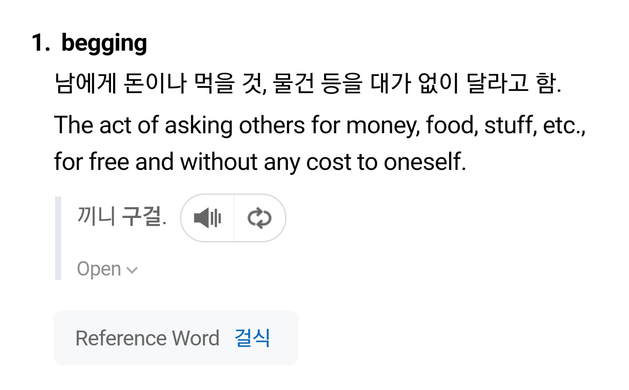Click the chevron arrow beside Open
629x390 pixels.
click(132, 270)
